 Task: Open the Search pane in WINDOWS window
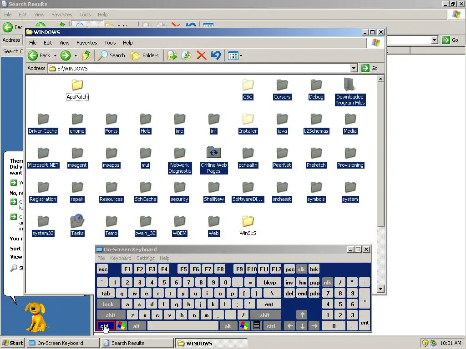(111, 55)
